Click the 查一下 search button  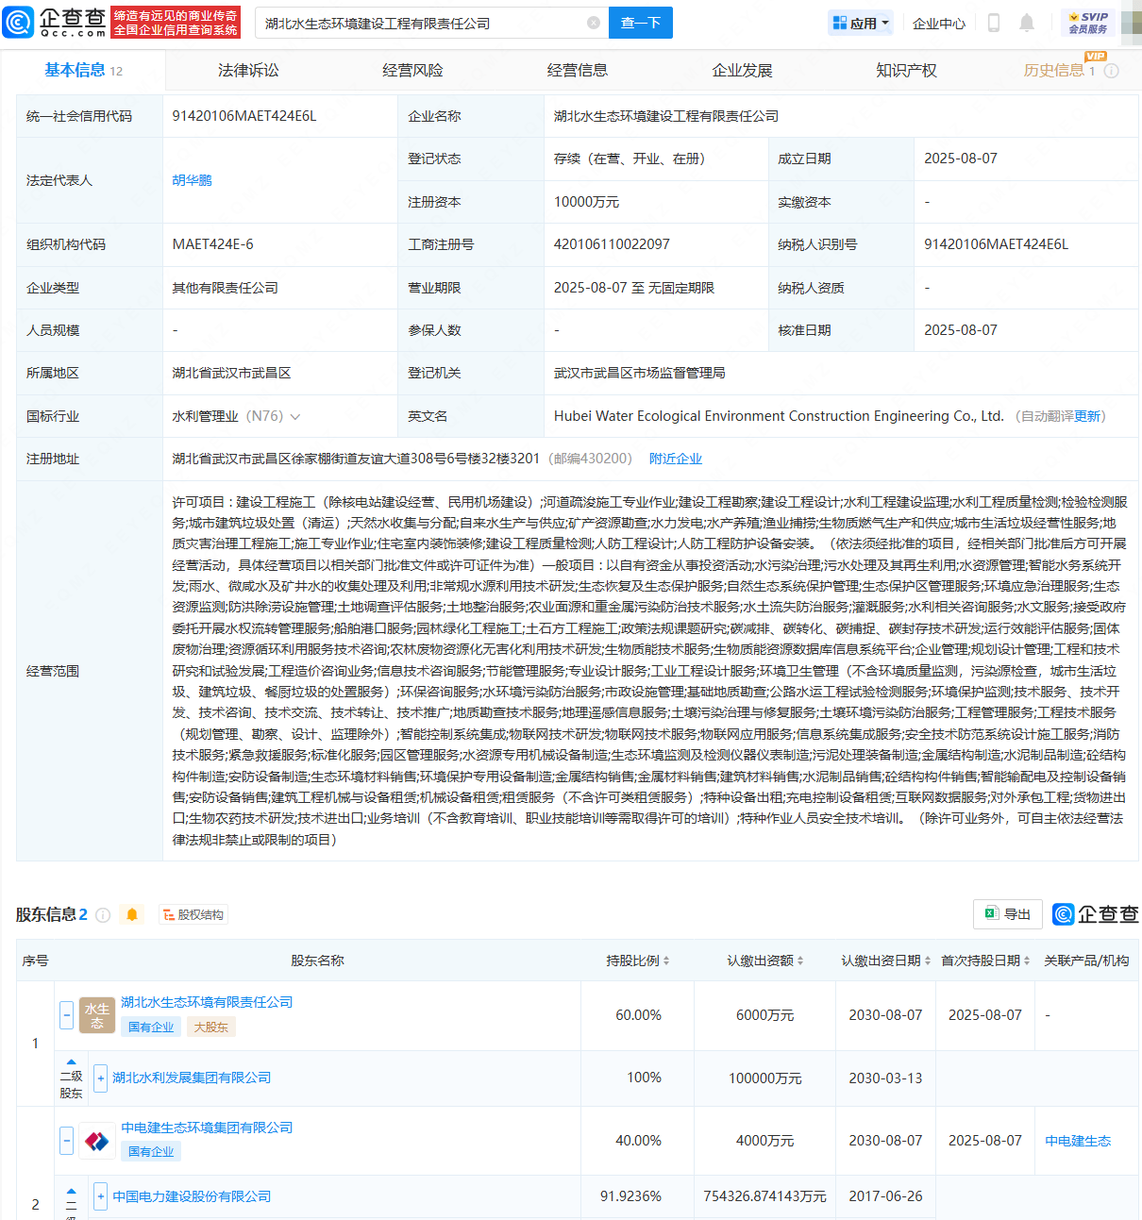tap(641, 23)
